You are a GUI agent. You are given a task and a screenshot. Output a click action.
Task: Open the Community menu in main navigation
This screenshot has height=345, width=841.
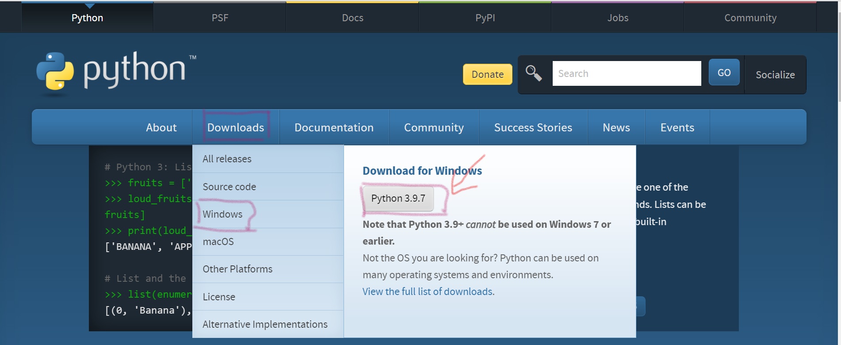pyautogui.click(x=434, y=127)
